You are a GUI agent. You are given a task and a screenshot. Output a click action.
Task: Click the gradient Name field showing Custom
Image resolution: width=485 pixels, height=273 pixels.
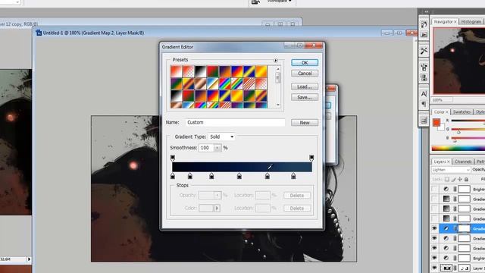pyautogui.click(x=235, y=122)
